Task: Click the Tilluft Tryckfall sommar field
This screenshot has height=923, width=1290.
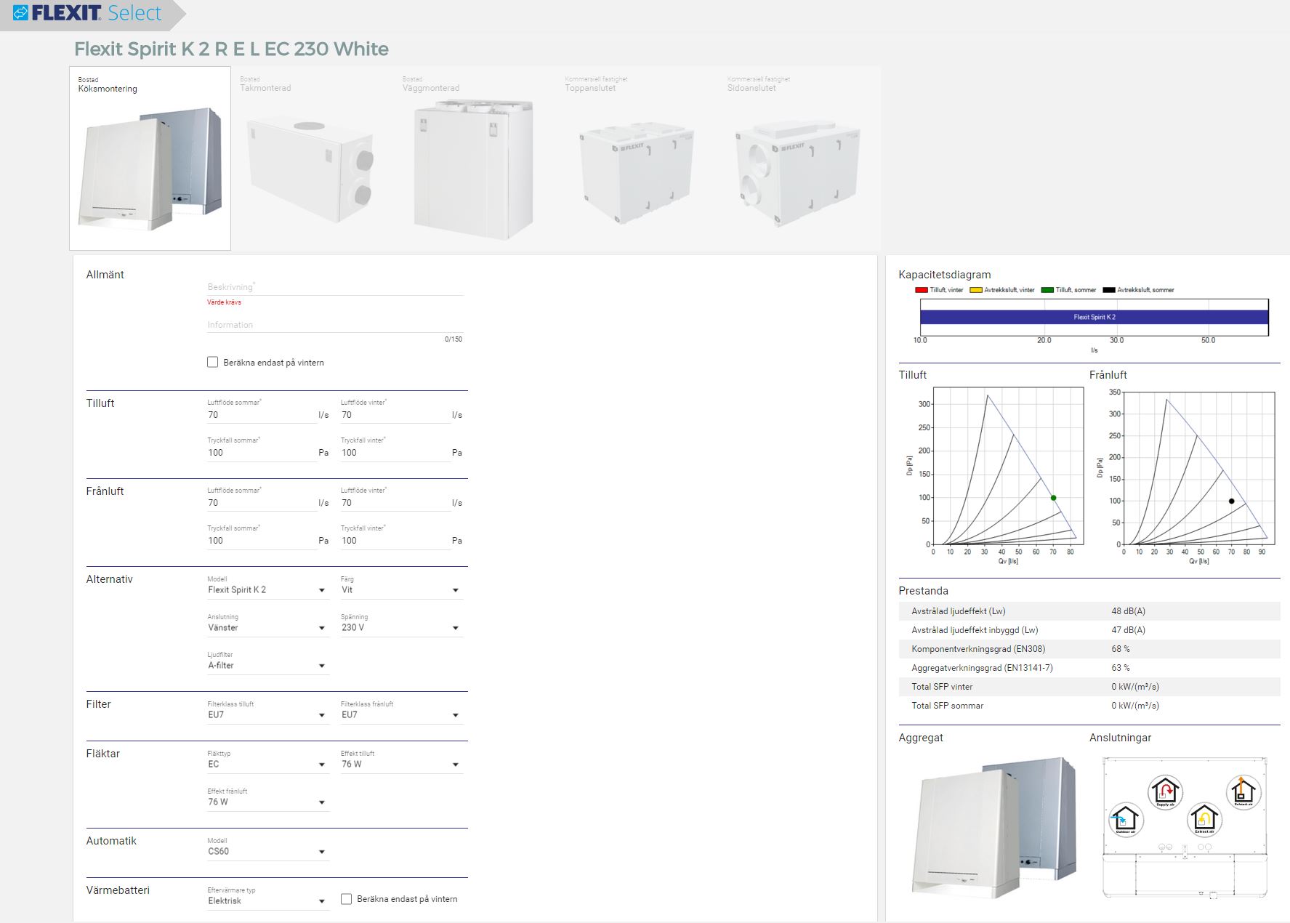Action: tap(262, 453)
